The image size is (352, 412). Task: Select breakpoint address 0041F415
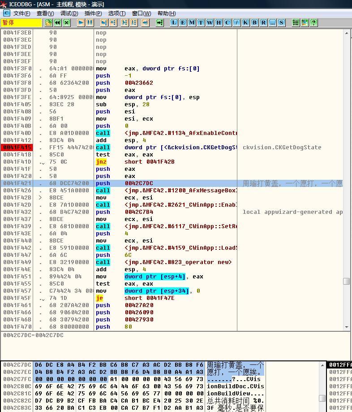coord(17,147)
